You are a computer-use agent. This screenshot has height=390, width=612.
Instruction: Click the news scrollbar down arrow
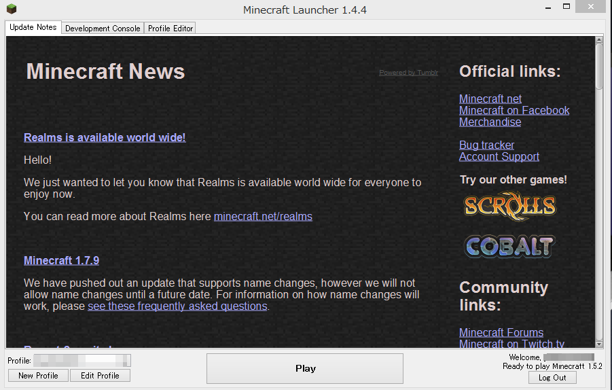click(599, 344)
